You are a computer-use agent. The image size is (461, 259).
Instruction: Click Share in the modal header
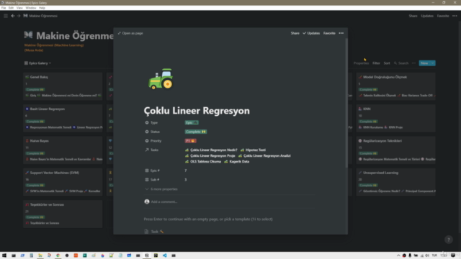pyautogui.click(x=295, y=33)
